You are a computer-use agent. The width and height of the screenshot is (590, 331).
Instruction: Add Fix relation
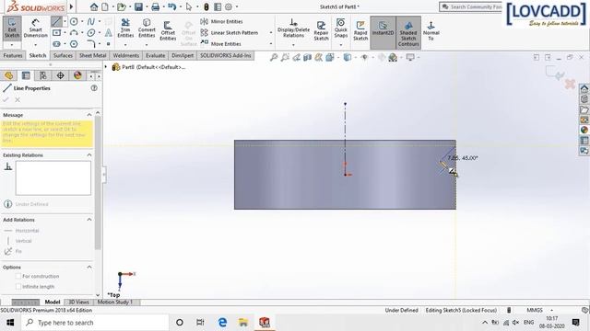pos(13,251)
